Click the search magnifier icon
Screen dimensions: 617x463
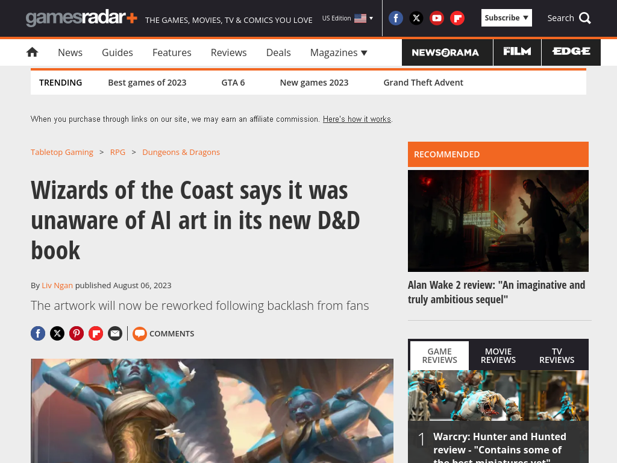585,18
